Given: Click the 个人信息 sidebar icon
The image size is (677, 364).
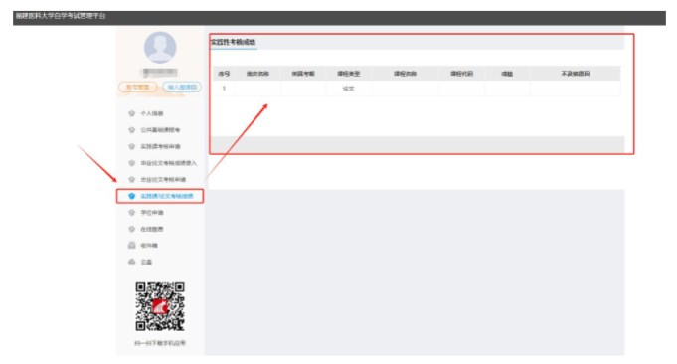Looking at the screenshot, I should click(x=131, y=113).
